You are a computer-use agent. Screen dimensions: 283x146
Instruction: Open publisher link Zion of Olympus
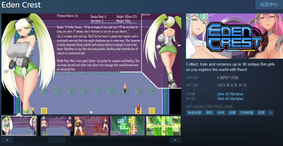[x=230, y=99]
